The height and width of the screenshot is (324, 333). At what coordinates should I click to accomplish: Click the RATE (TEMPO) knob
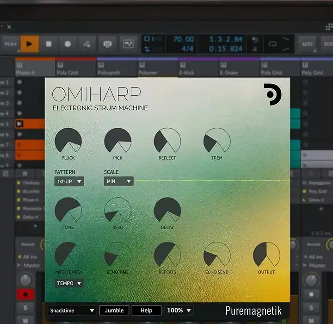coord(68,255)
